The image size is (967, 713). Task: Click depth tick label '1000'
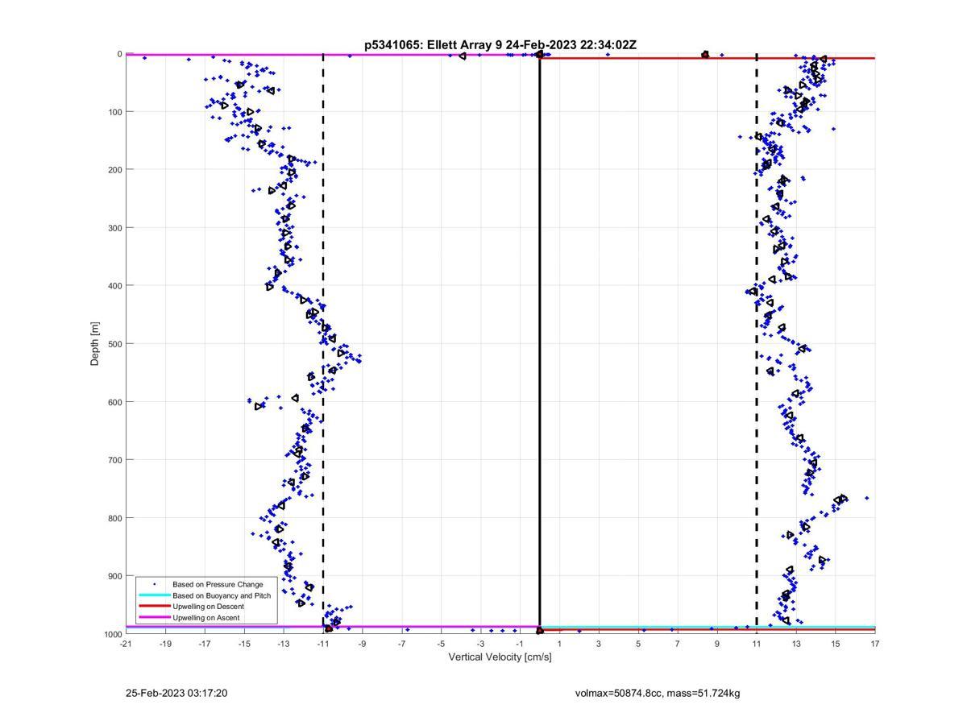click(x=113, y=634)
